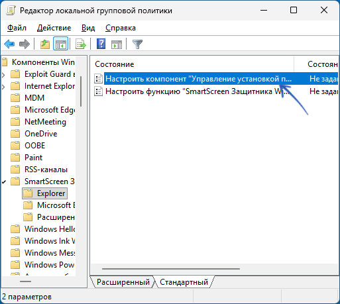Screen dimensions: 340x304
Task: Go up one level with folder icon
Action: pos(45,44)
